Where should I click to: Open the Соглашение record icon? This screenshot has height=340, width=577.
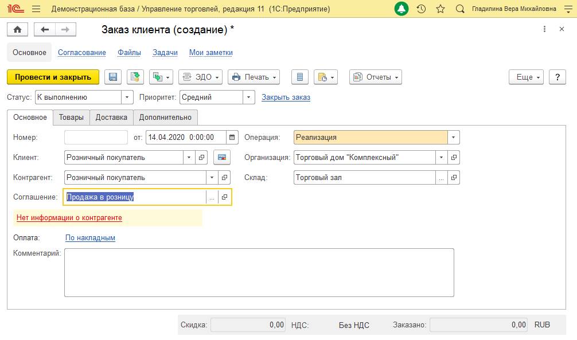[x=224, y=197]
